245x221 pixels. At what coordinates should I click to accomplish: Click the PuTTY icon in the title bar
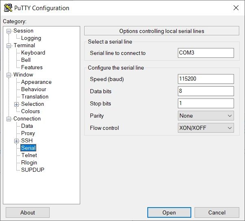click(8, 8)
